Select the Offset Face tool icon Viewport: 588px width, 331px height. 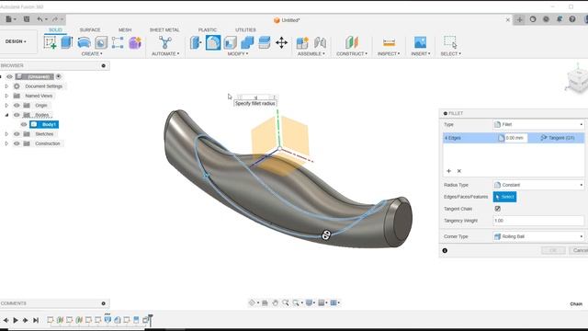tap(265, 42)
